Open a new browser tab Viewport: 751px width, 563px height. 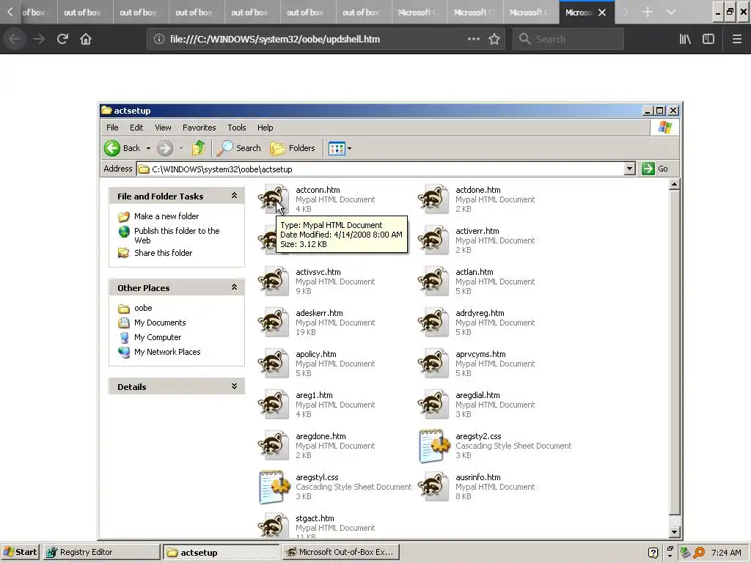(647, 12)
